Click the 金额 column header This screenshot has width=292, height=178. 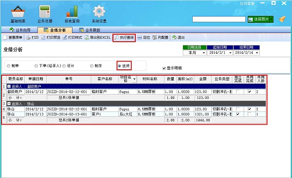203,79
